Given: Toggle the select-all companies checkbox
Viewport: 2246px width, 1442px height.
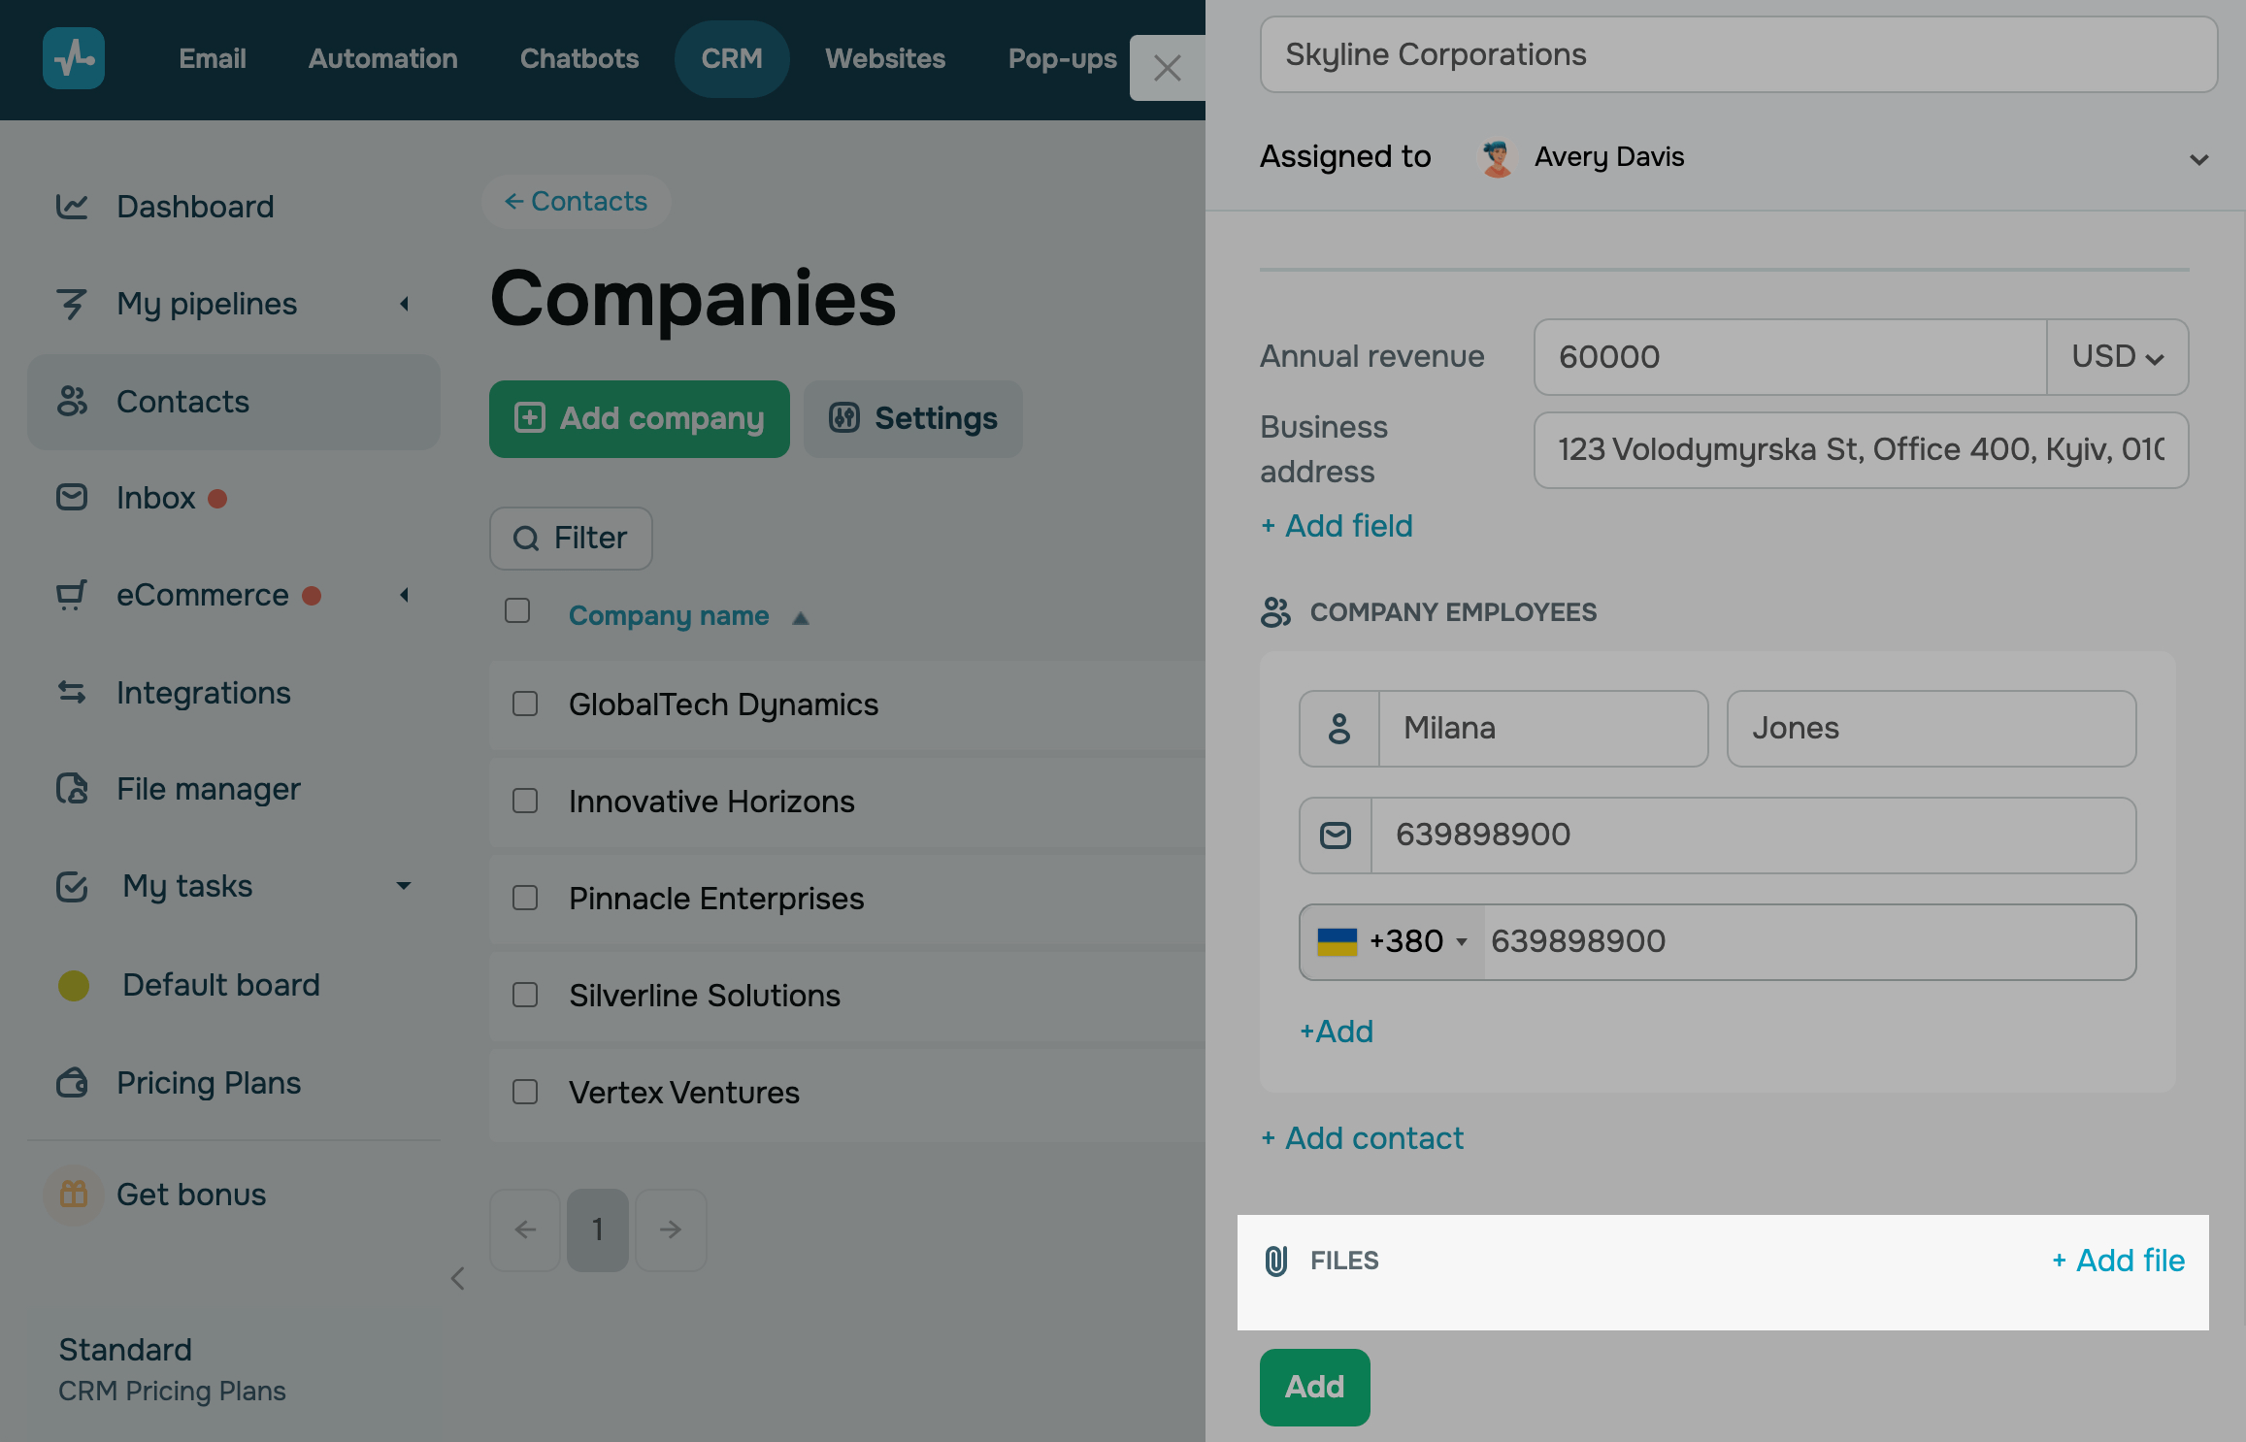Looking at the screenshot, I should point(517,610).
